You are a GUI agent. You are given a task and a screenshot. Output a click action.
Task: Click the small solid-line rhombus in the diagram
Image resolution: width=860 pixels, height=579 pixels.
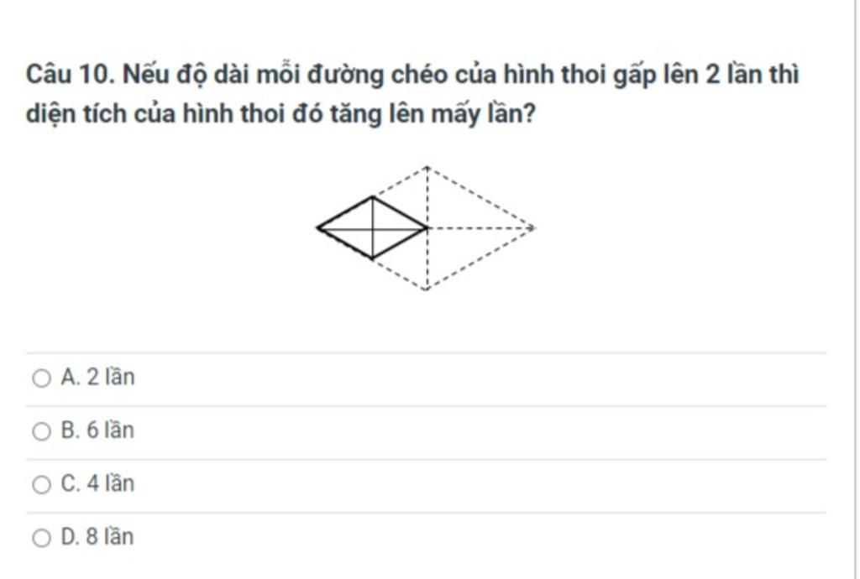[372, 227]
